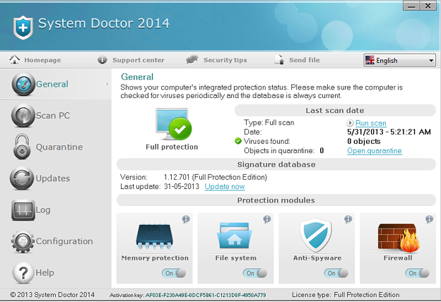Click the Quarantine padlock icon
Image resolution: width=441 pixels, height=302 pixels.
tap(22, 147)
